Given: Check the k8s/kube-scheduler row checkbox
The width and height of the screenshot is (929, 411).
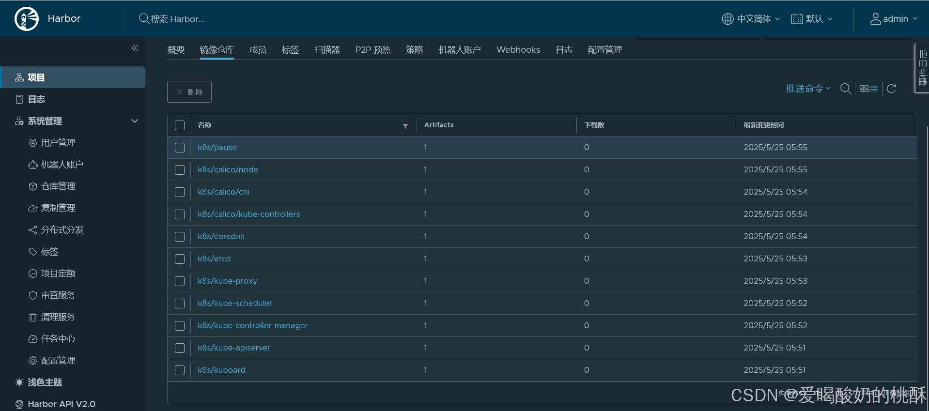Looking at the screenshot, I should pos(180,304).
